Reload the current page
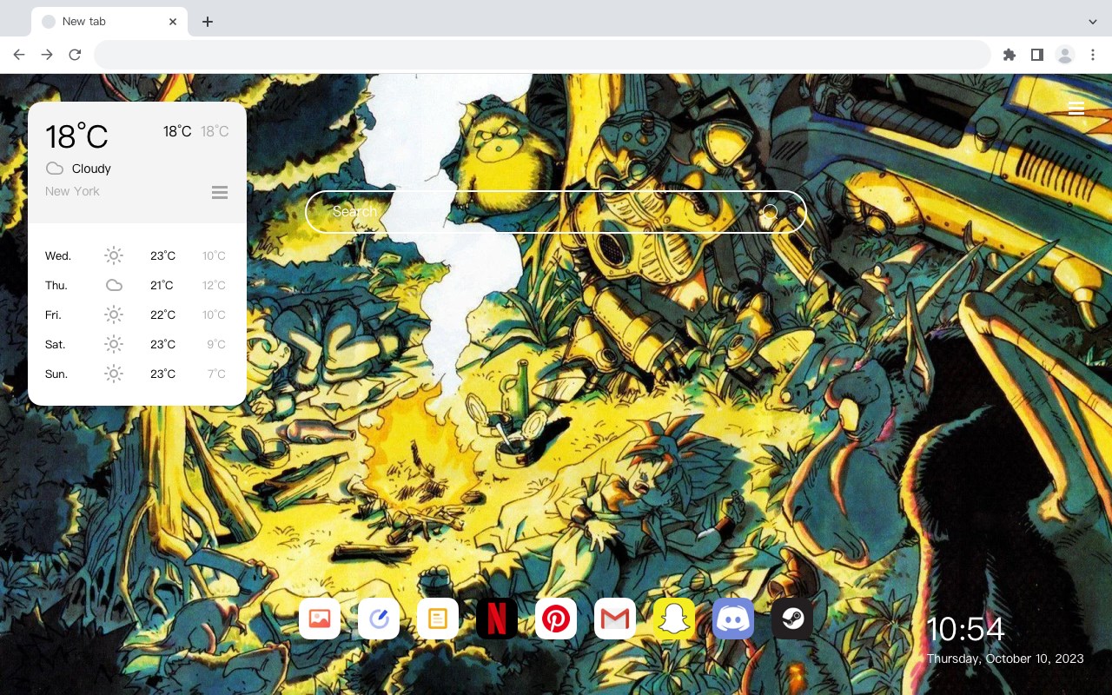 coord(75,55)
